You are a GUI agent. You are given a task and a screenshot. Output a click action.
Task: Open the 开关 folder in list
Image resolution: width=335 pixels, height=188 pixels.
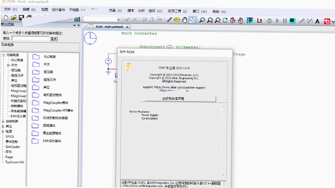click(41, 64)
